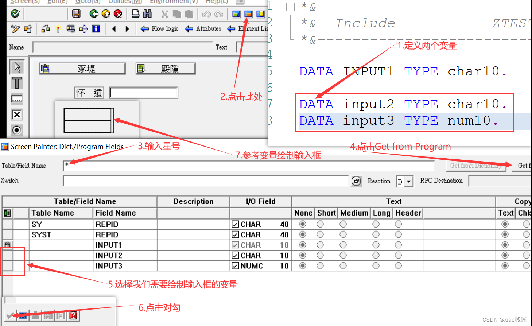The image size is (532, 326).
Task: Select the Checkbox element tool
Action: [17, 115]
